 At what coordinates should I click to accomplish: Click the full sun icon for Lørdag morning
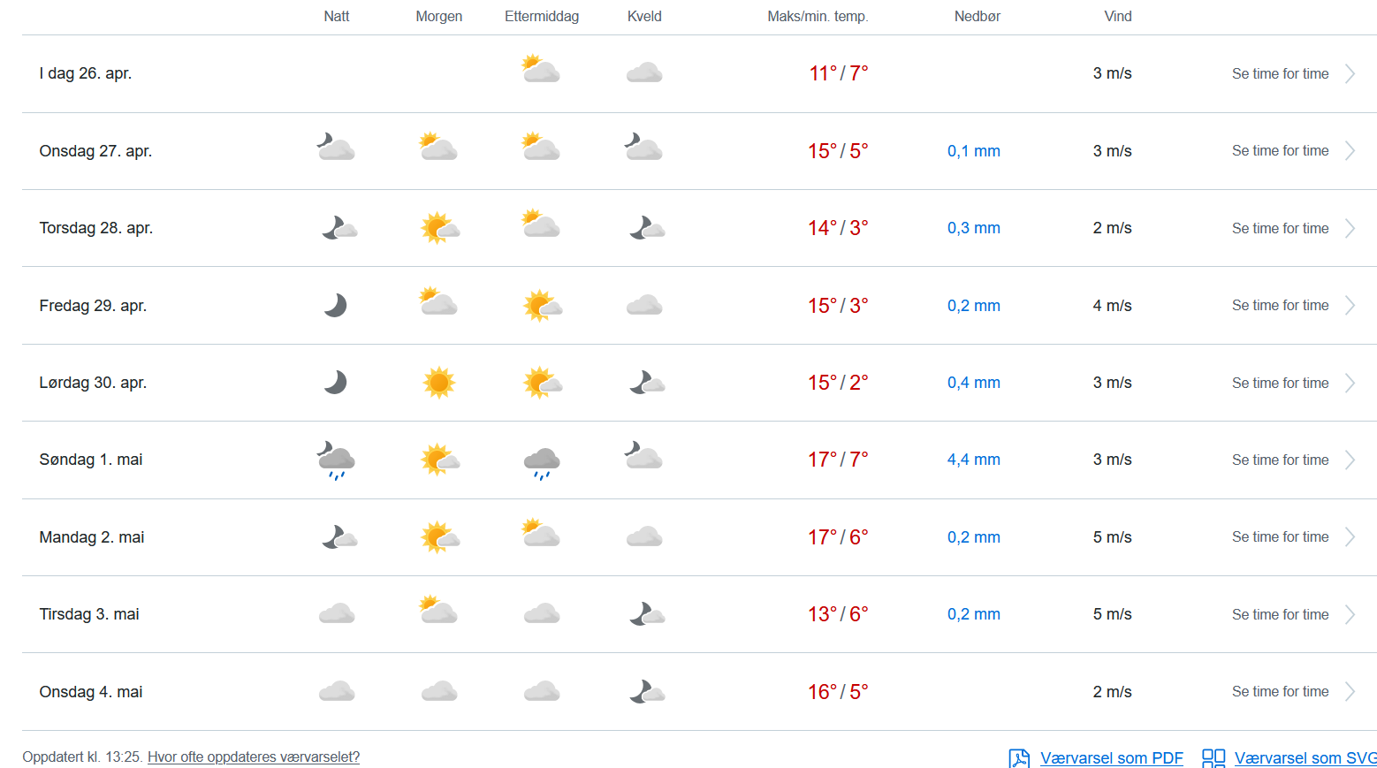pyautogui.click(x=439, y=383)
